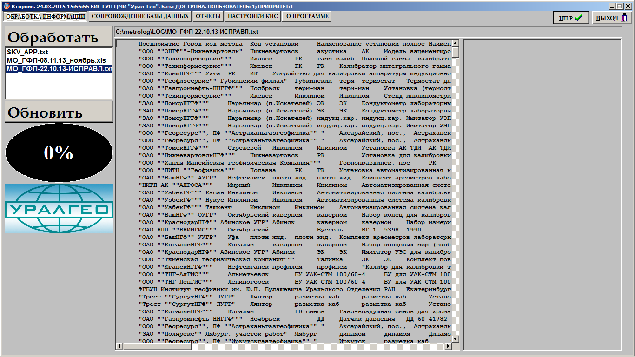The image size is (635, 357).
Task: Click the БашНГФ ОУГР Октябрьский row
Action: [x=295, y=215]
